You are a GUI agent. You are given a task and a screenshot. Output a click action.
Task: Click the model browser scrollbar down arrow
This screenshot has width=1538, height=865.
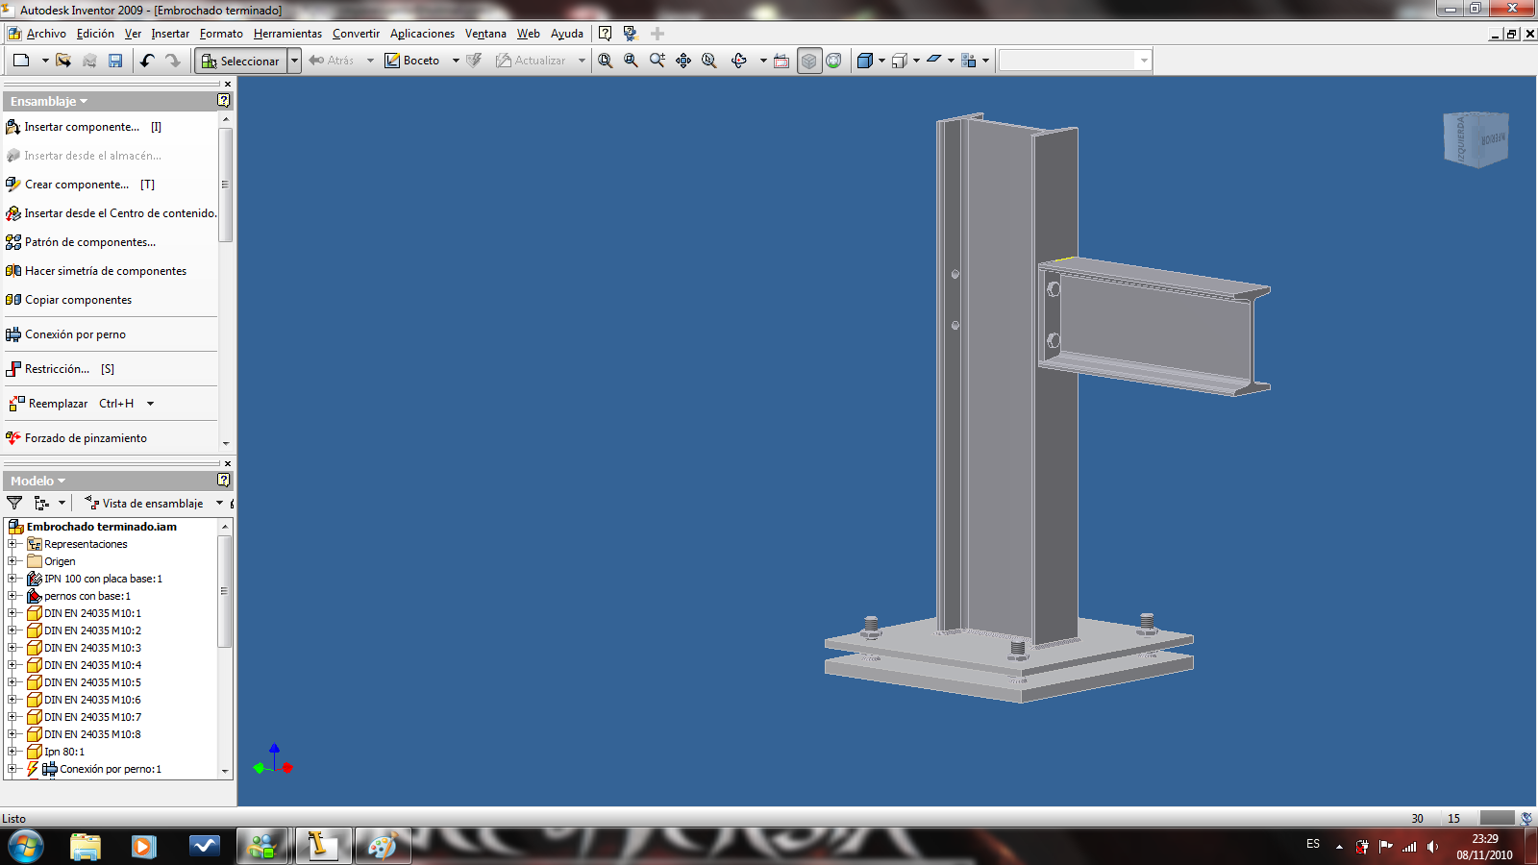(225, 771)
